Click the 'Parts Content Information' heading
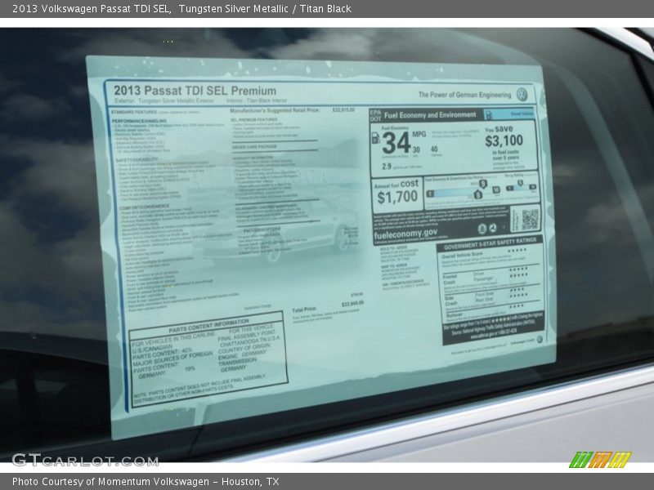Screen dimensions: 654x490 tap(208, 326)
